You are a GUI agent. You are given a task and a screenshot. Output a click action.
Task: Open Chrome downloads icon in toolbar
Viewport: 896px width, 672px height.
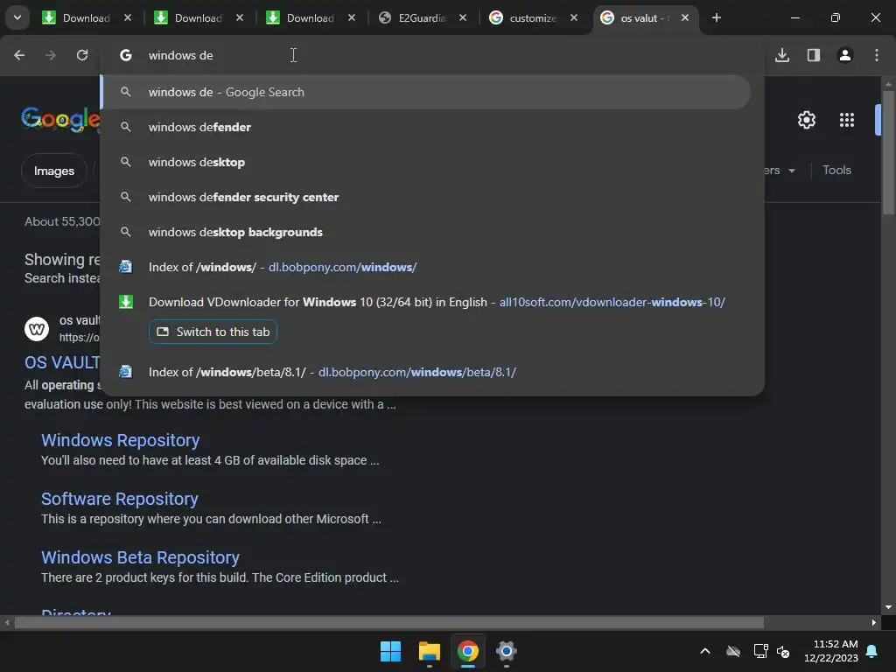tap(781, 55)
